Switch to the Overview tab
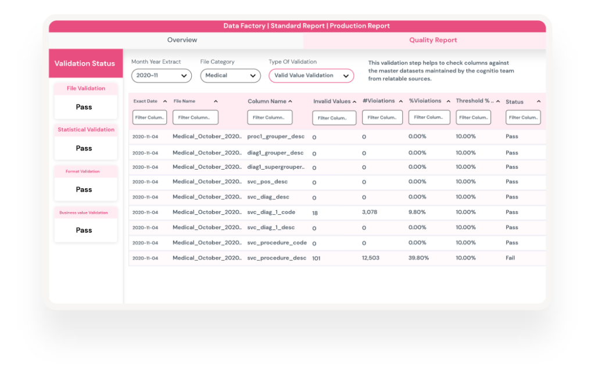This screenshot has height=381, width=595. (x=182, y=40)
